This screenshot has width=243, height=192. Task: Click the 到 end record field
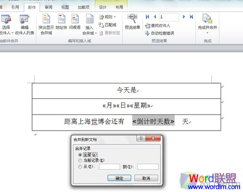(148, 167)
